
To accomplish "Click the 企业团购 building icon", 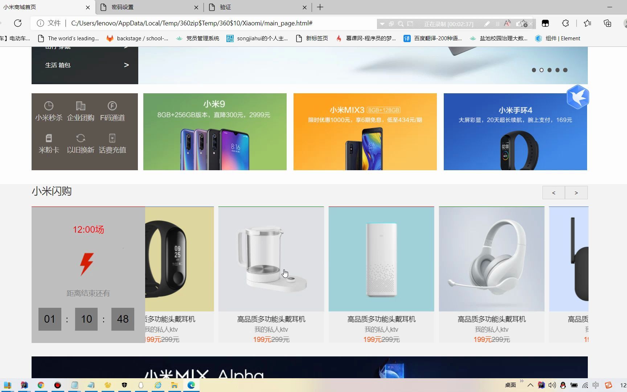I will point(81,106).
